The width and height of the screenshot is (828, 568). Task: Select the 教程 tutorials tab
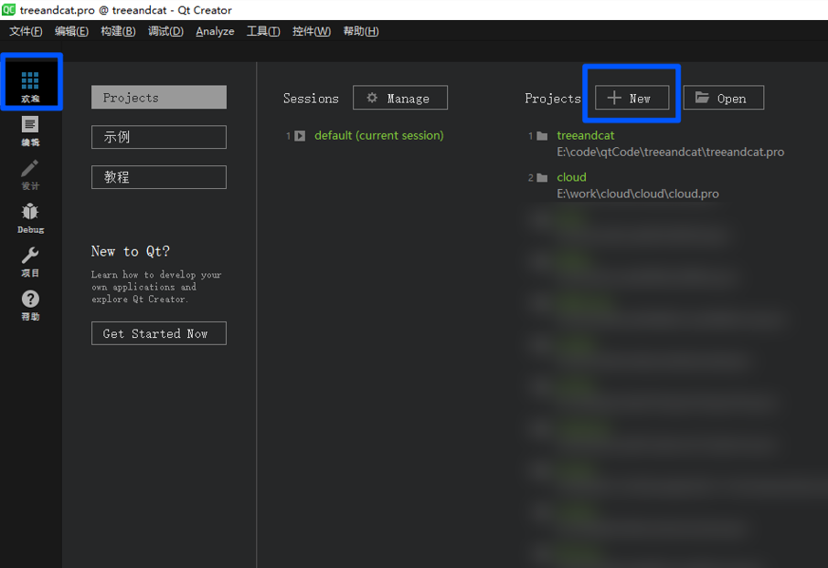click(159, 177)
